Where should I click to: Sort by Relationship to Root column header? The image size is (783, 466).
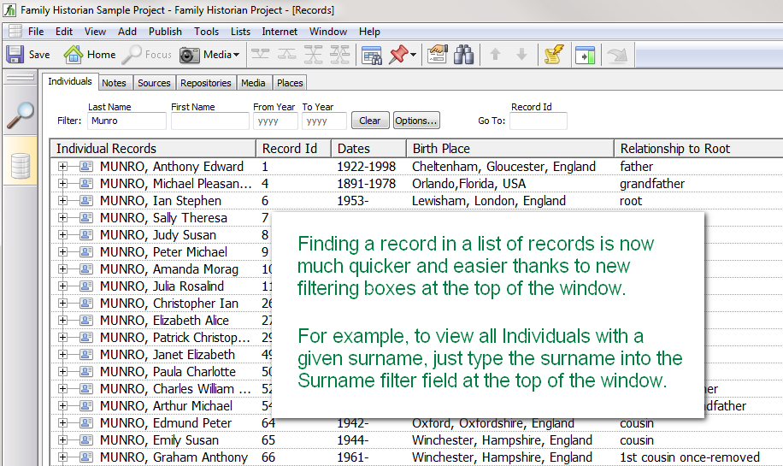[698, 148]
